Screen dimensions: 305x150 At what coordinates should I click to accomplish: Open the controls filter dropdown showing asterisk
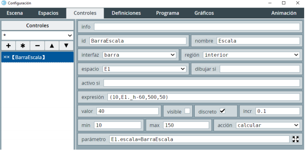click(x=37, y=35)
